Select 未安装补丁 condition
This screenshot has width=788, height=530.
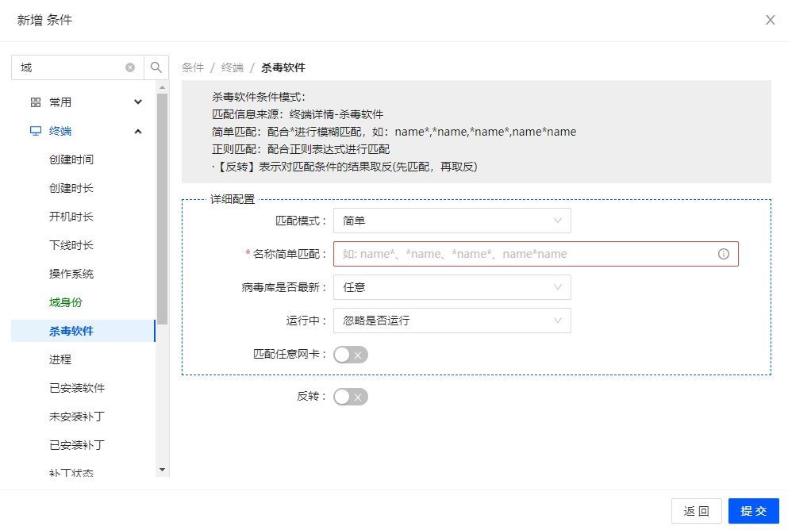[x=77, y=417]
